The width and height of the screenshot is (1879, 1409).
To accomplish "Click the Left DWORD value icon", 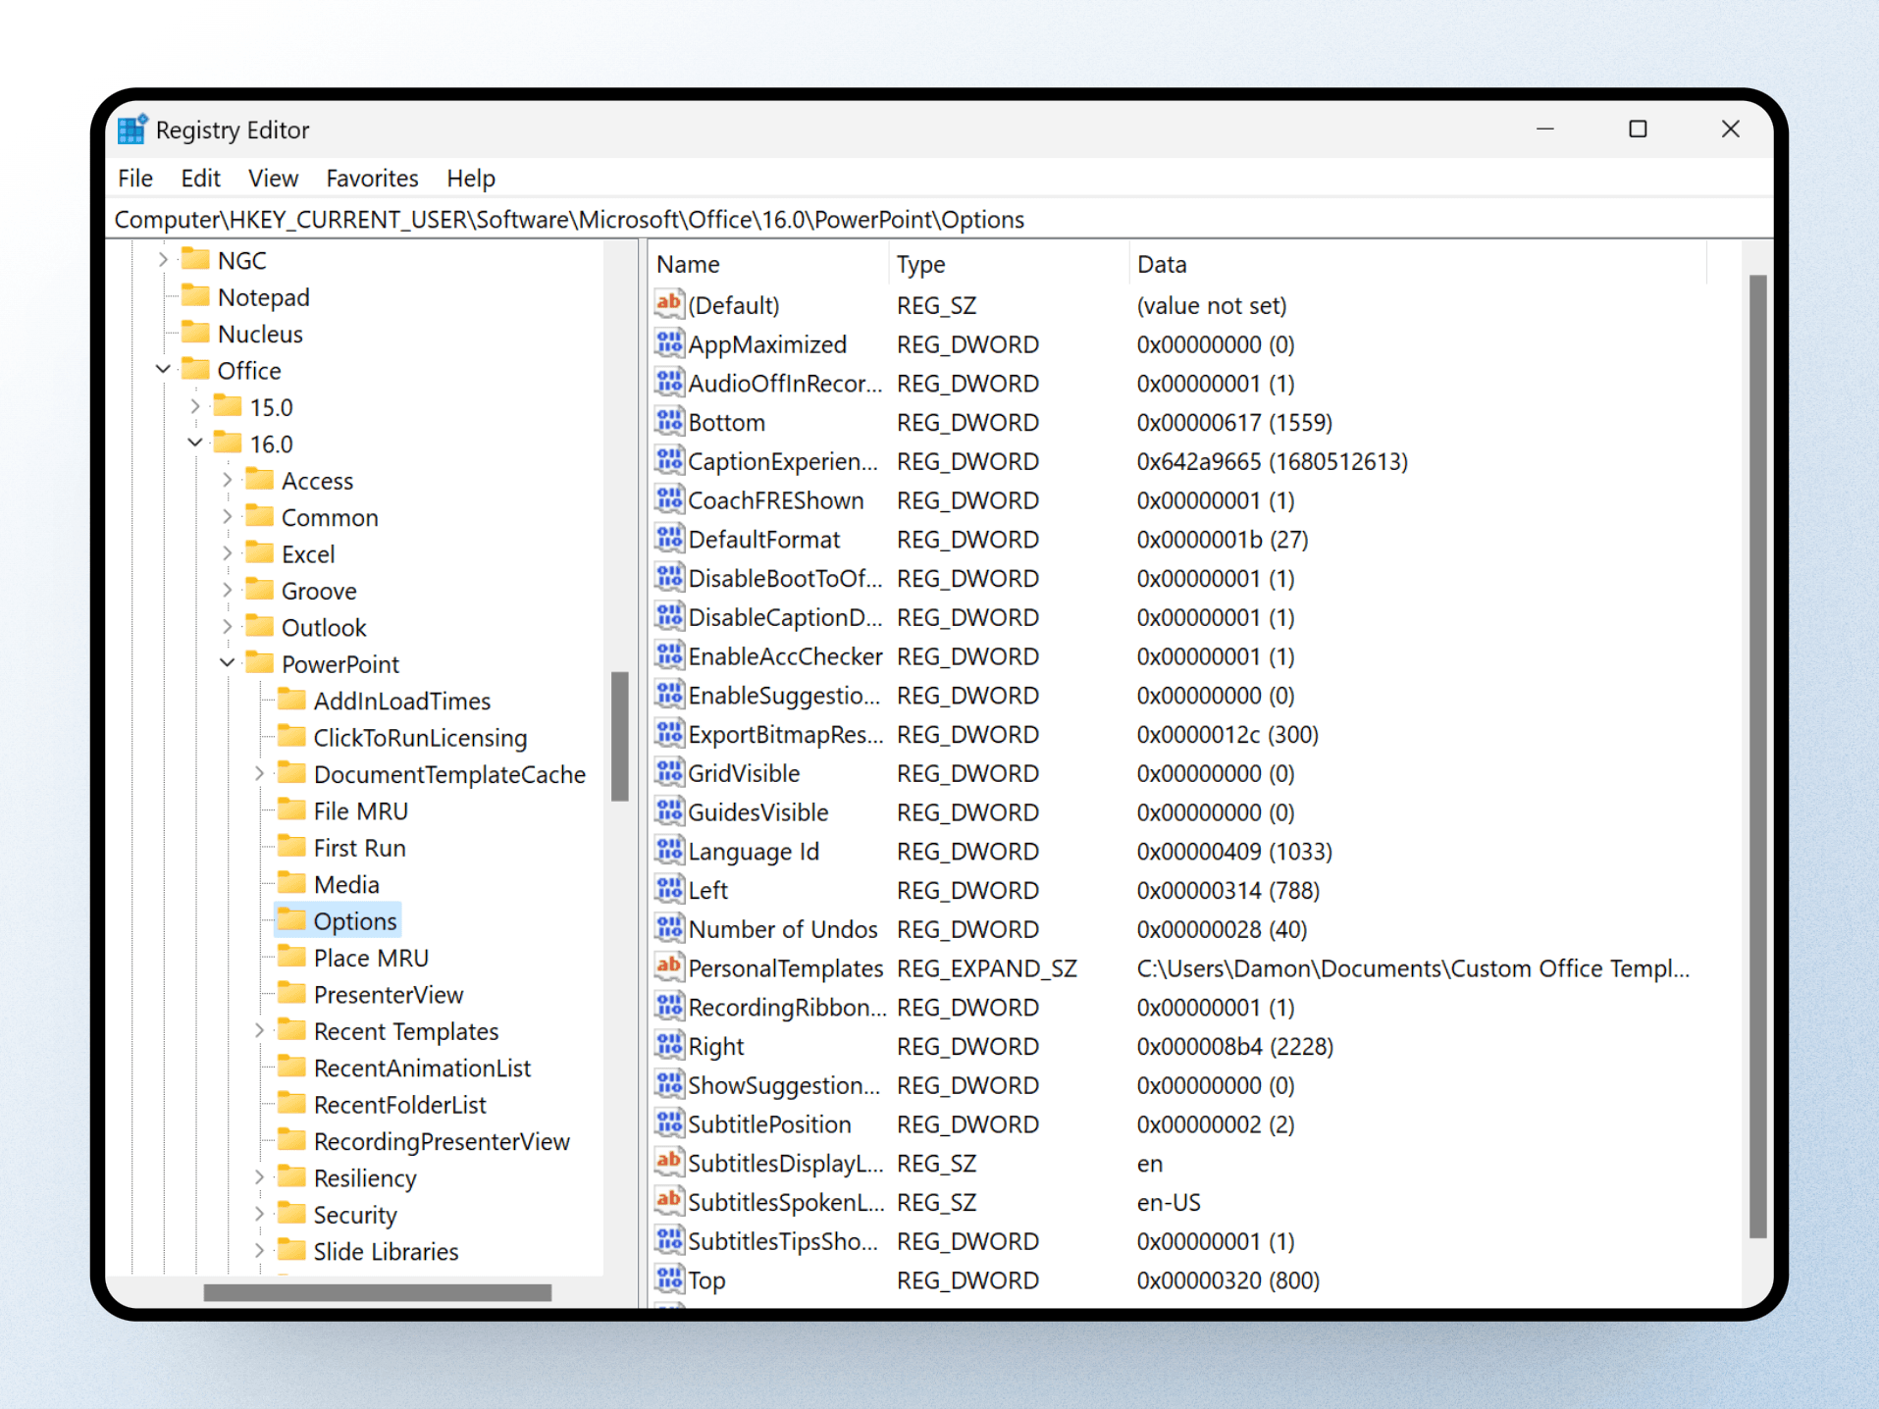I will (x=669, y=889).
